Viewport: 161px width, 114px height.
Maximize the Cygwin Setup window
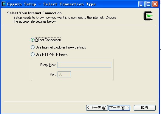(148, 4)
